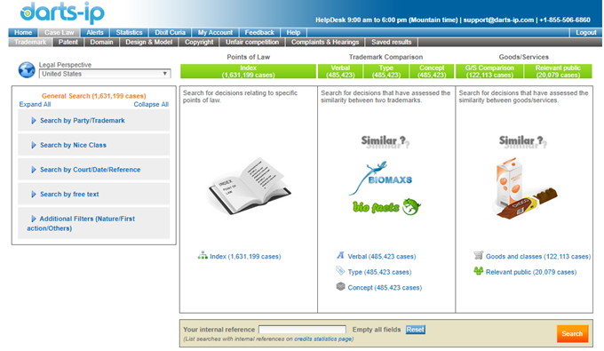Click the Relevant public people icon
This screenshot has height=351, width=604.
479,271
